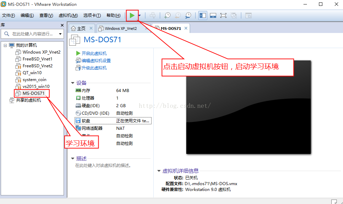Viewport: 343px width, 204px height.
Task: Click the Unity mode toolbar icon
Action: [x=234, y=15]
